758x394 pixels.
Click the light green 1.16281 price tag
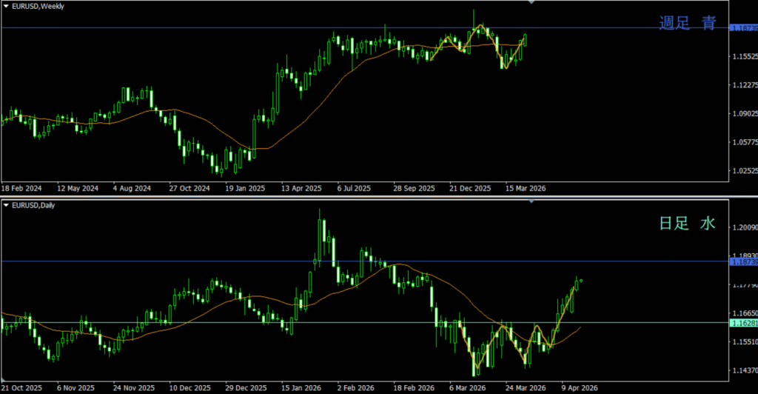[743, 323]
